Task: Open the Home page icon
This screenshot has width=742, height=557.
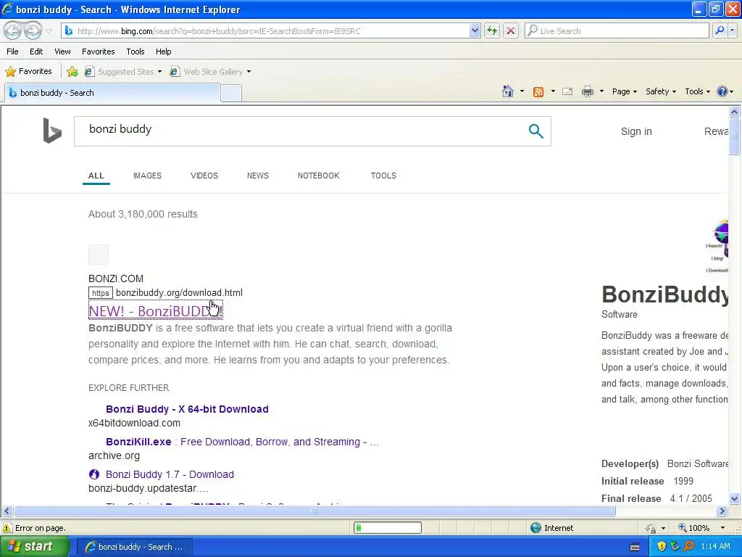Action: pos(508,91)
